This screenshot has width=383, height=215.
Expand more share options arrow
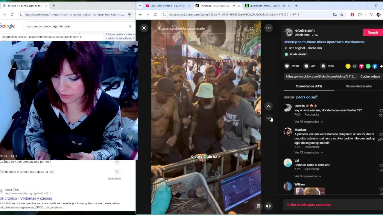click(x=381, y=66)
